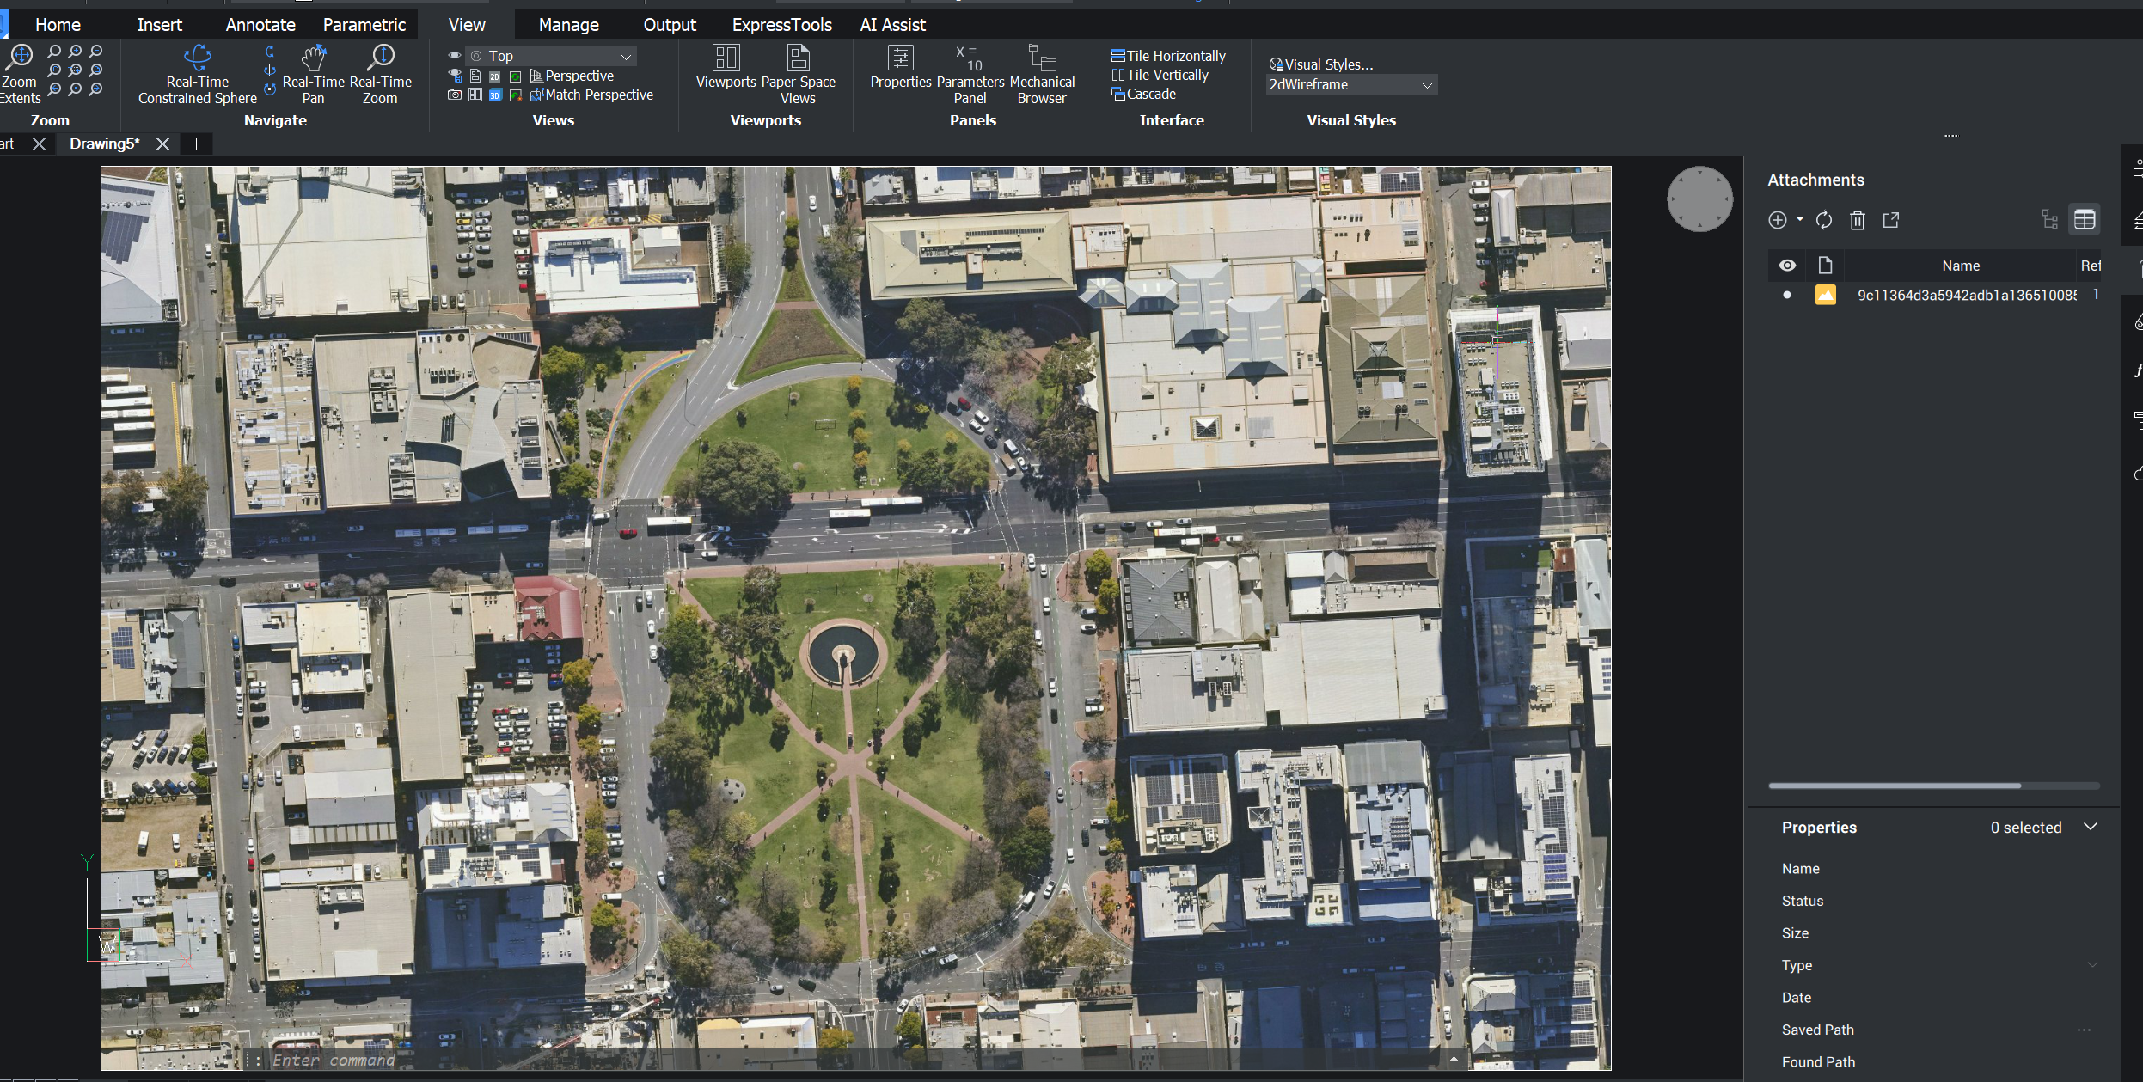The height and width of the screenshot is (1082, 2143).
Task: Close the Drawing5* document tab
Action: tap(162, 144)
